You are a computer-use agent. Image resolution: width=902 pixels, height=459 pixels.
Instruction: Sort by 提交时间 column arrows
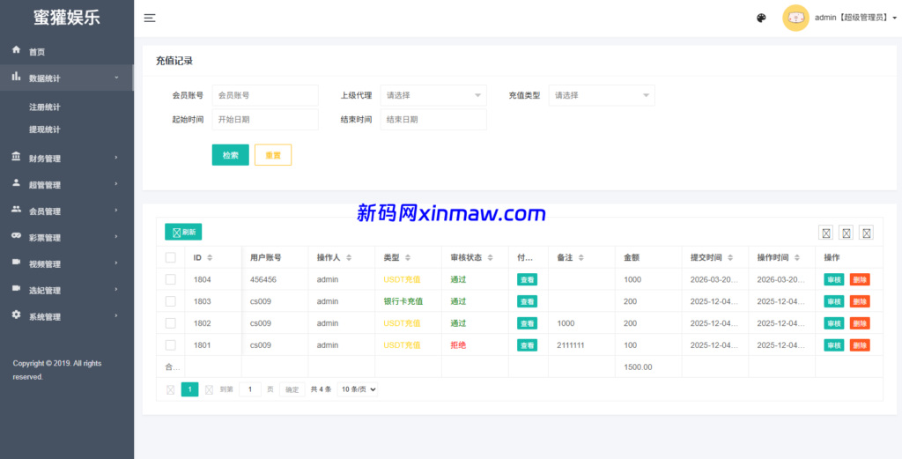(x=730, y=257)
